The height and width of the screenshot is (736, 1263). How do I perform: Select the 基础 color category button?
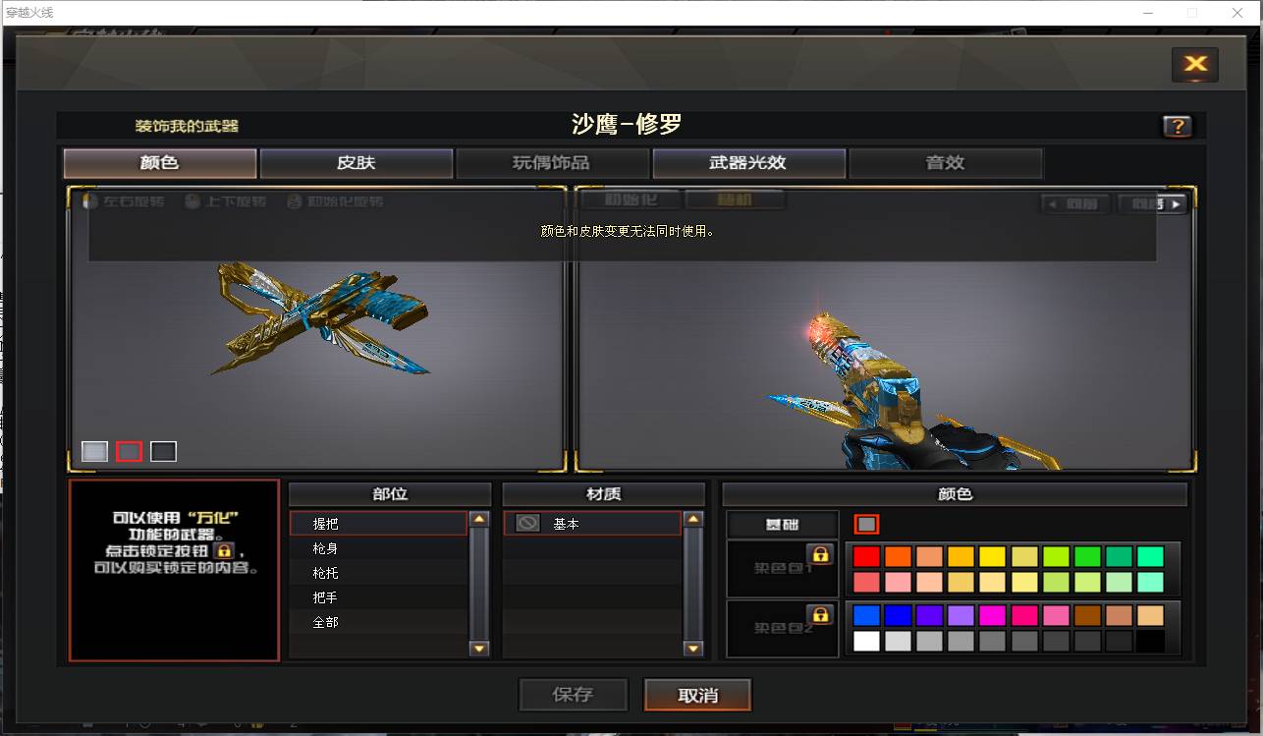click(783, 525)
